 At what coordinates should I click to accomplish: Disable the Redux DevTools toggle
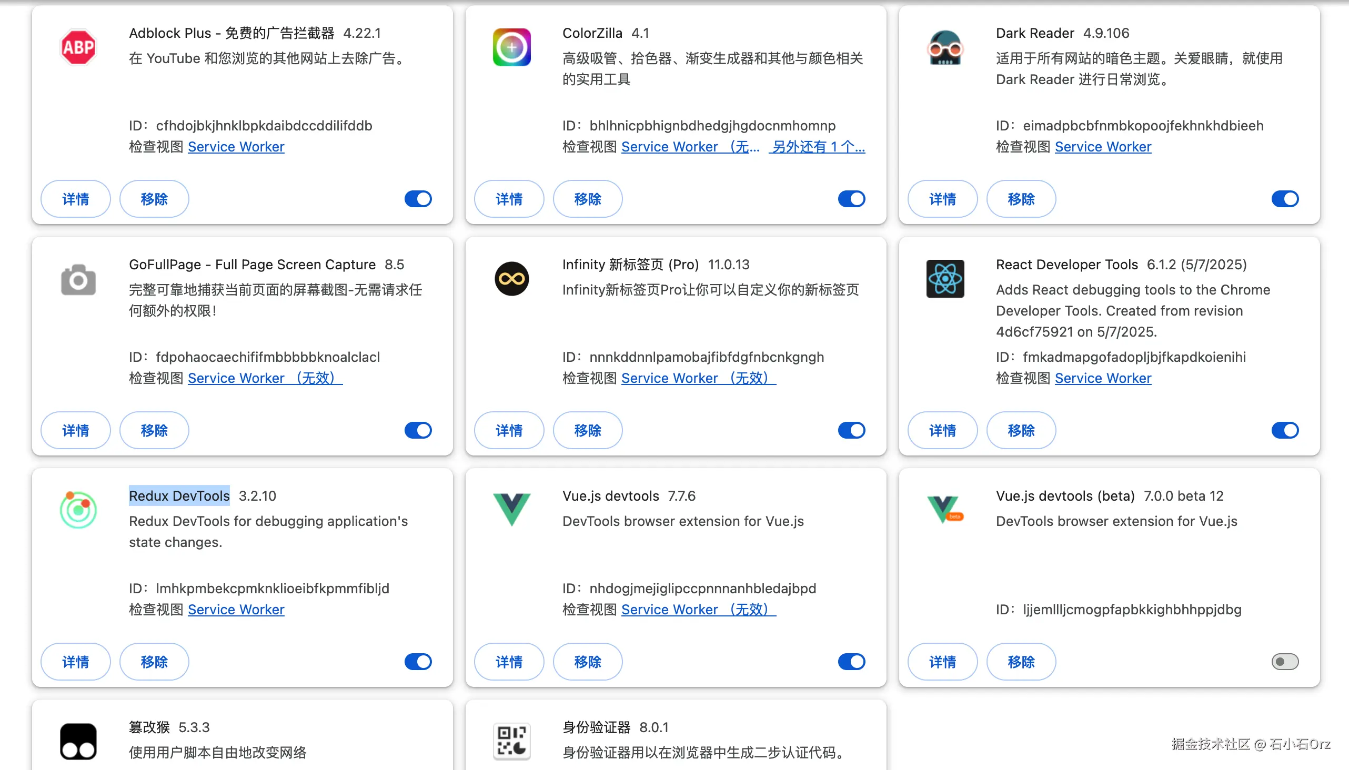click(x=418, y=662)
